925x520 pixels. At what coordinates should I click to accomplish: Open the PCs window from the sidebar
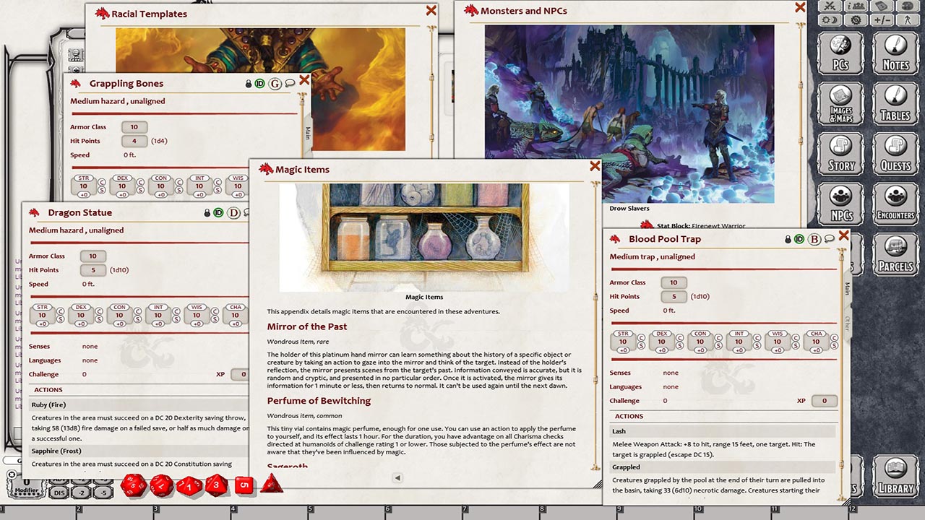coord(840,51)
